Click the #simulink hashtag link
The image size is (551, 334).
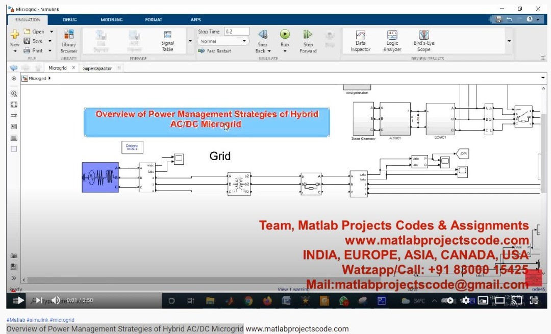point(38,320)
